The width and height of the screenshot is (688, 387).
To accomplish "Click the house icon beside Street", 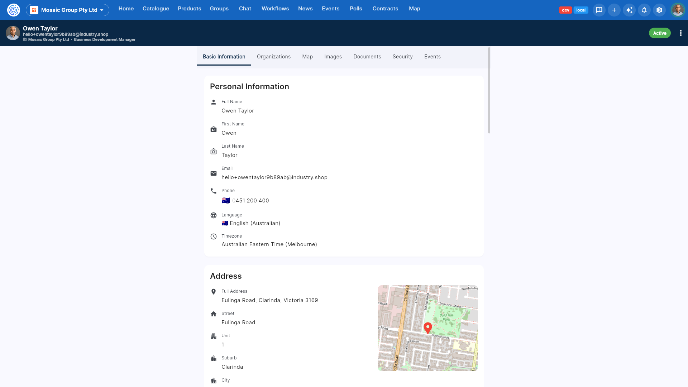I will (x=214, y=314).
